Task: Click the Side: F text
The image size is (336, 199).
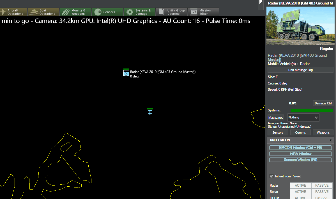Action: [x=273, y=77]
